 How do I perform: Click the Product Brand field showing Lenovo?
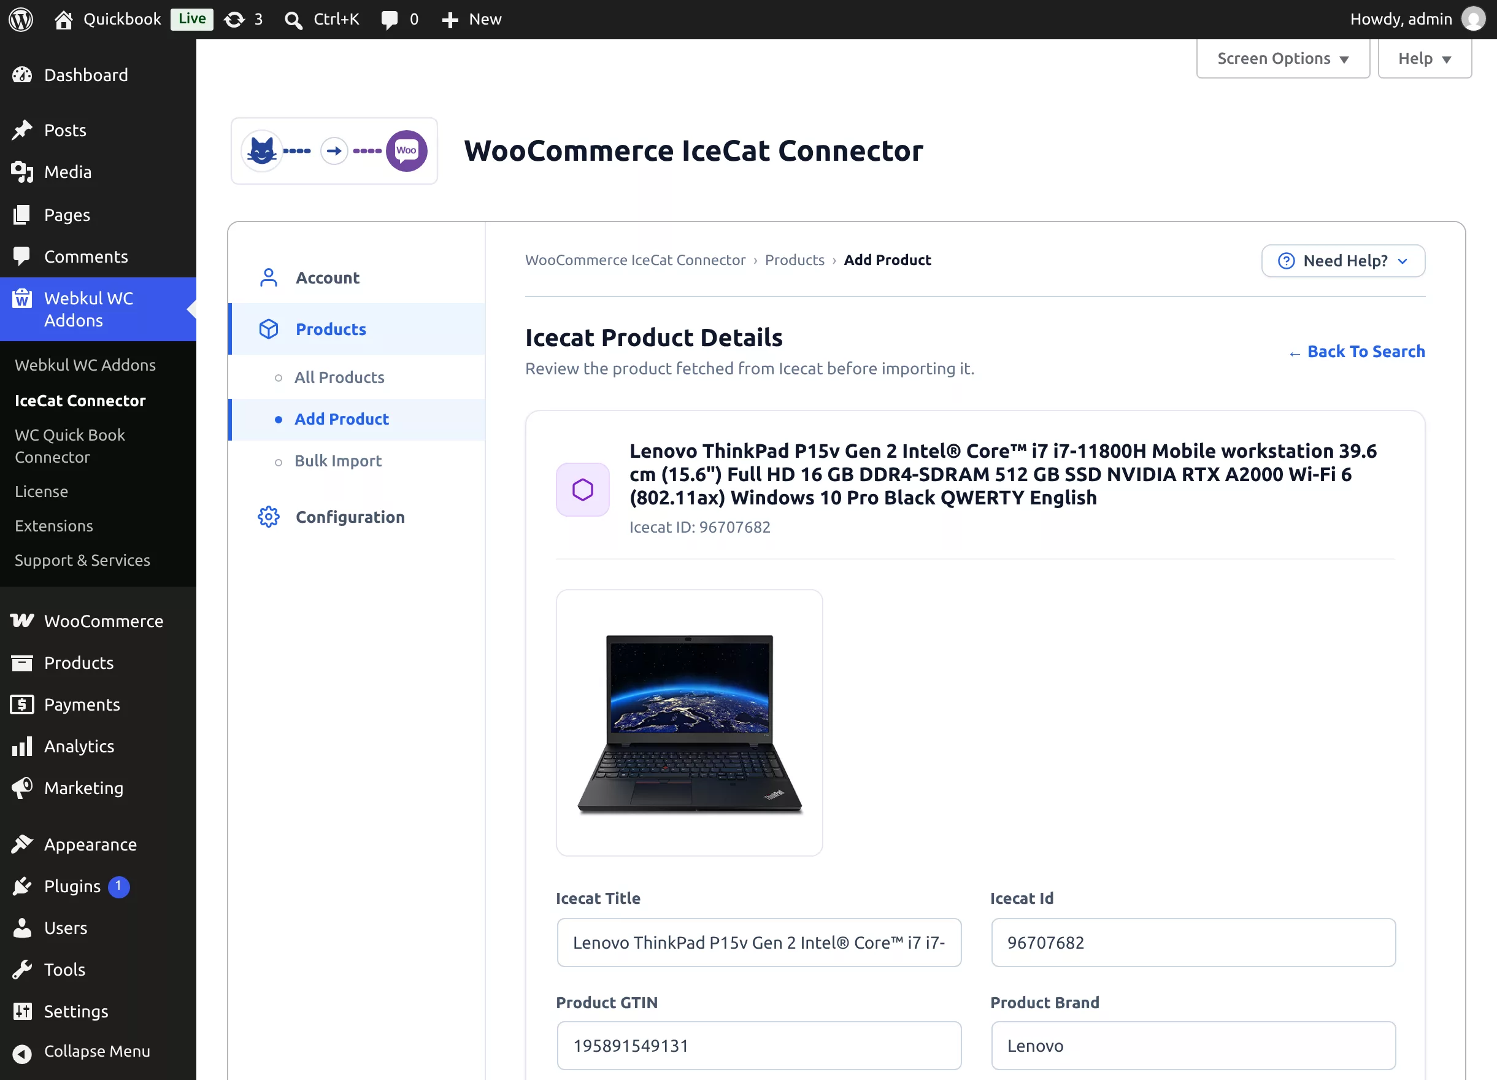(x=1193, y=1045)
